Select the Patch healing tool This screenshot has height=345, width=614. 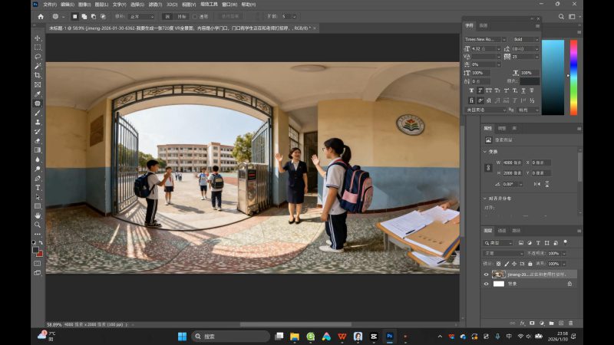click(x=38, y=103)
